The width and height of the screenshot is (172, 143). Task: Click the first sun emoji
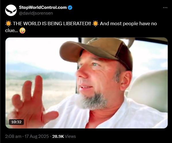pyautogui.click(x=8, y=23)
